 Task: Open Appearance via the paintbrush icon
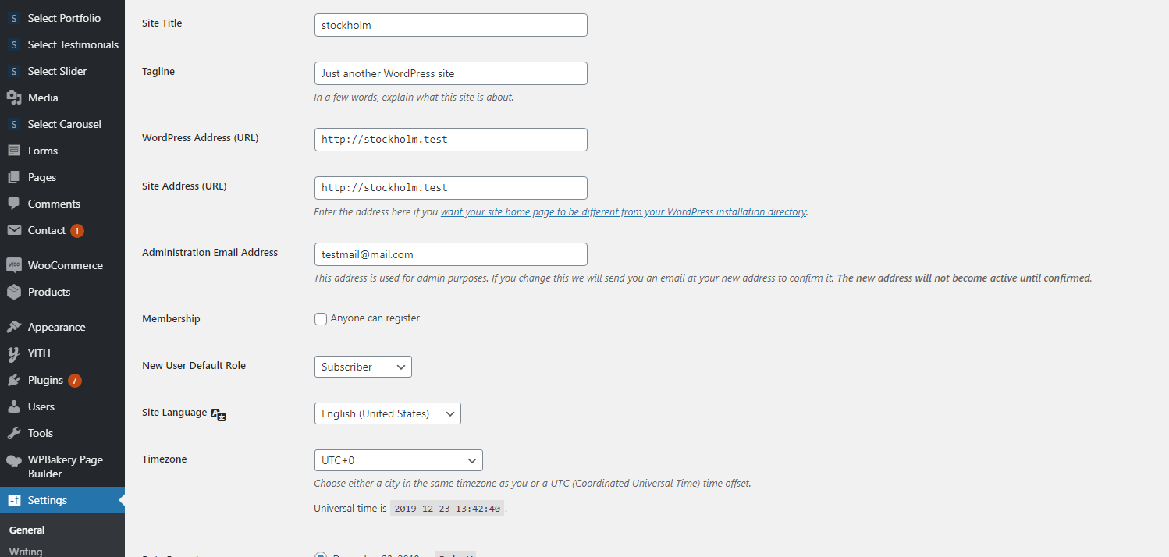13,327
